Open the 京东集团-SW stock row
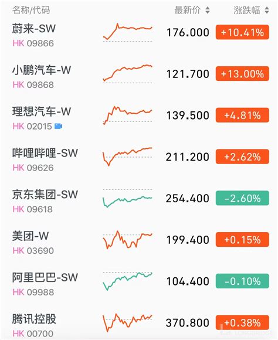This screenshot has height=340, width=278. (x=139, y=198)
